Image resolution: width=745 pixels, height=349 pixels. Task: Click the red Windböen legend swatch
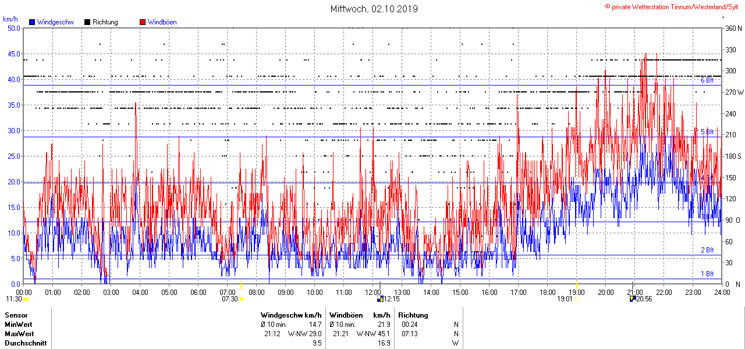pyautogui.click(x=143, y=22)
